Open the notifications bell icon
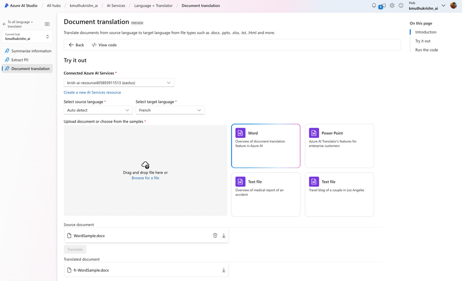 (x=374, y=5)
